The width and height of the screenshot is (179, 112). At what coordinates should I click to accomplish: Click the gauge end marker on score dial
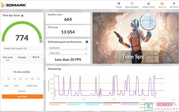click(x=41, y=41)
